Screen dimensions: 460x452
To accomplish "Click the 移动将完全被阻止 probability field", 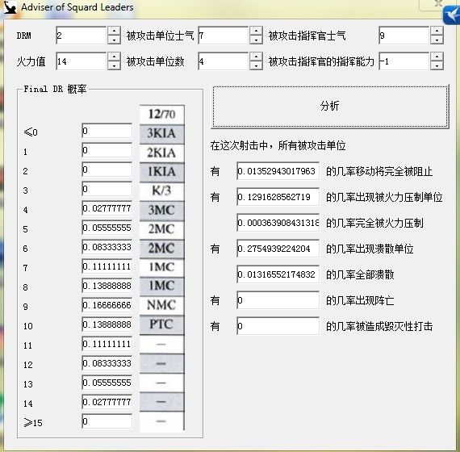I will (278, 171).
